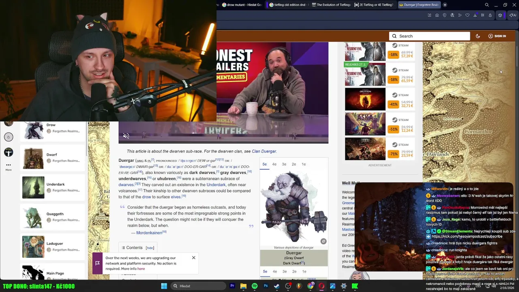Open OBS Studio from the taskbar
This screenshot has width=519, height=292.
point(288,286)
